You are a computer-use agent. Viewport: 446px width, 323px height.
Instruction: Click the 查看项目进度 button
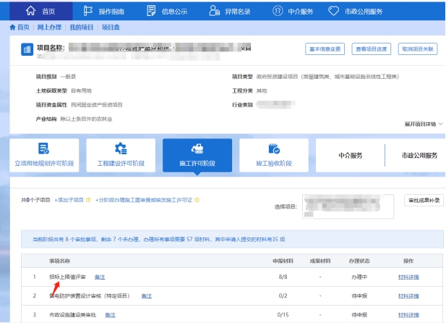372,49
